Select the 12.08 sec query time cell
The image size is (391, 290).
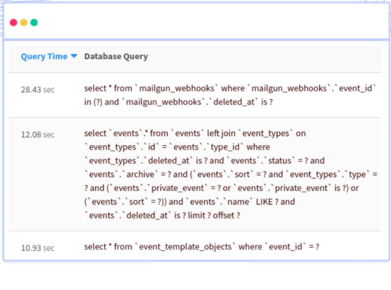coord(38,134)
